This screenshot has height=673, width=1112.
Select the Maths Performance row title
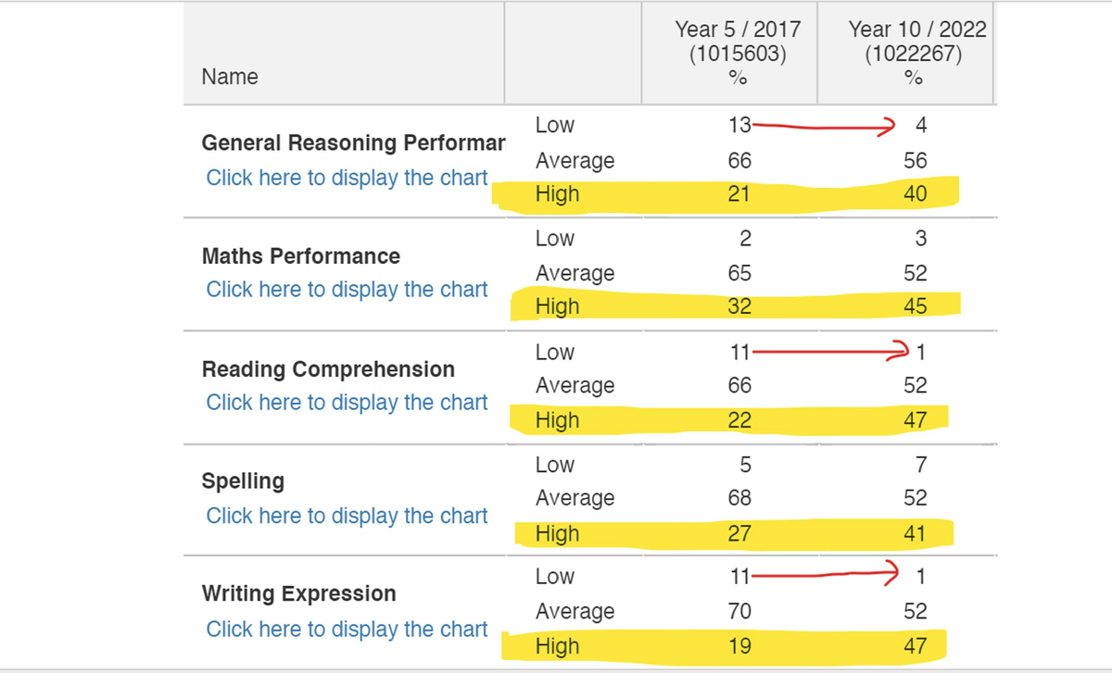tap(301, 256)
